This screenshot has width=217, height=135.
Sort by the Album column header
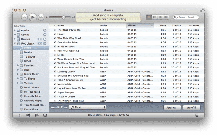140,25
